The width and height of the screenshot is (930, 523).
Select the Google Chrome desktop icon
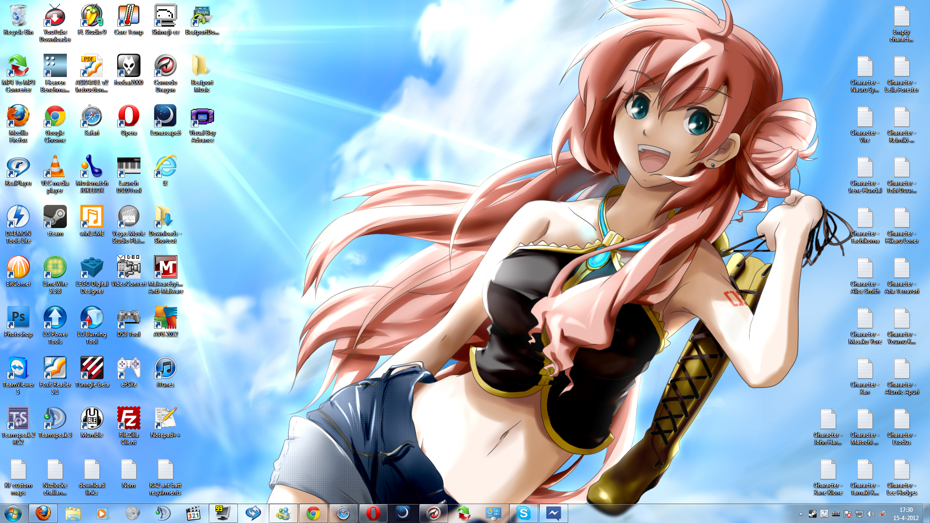coord(55,124)
